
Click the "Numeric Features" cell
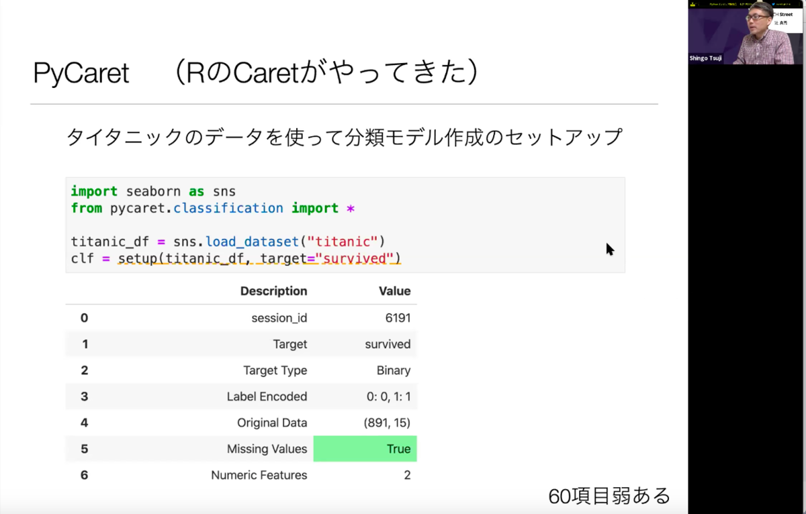click(259, 475)
